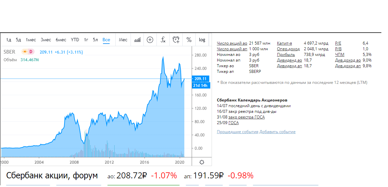Select the 1д time range
The height and width of the screenshot is (187, 388).
click(9, 40)
